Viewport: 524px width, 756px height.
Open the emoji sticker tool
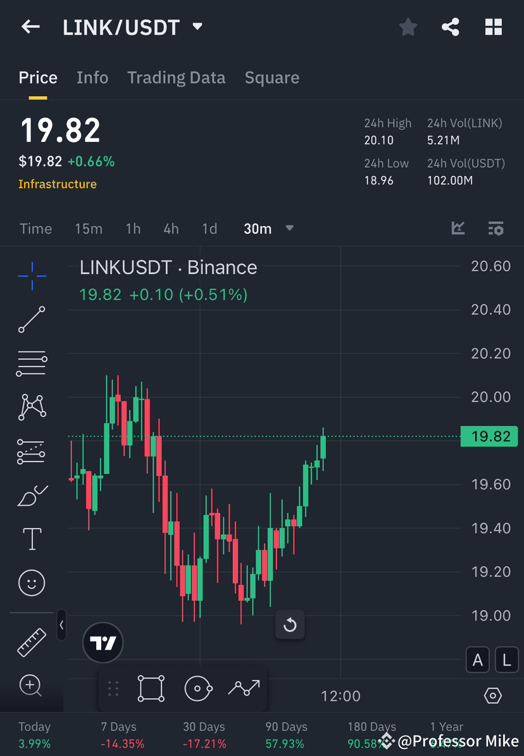32,583
